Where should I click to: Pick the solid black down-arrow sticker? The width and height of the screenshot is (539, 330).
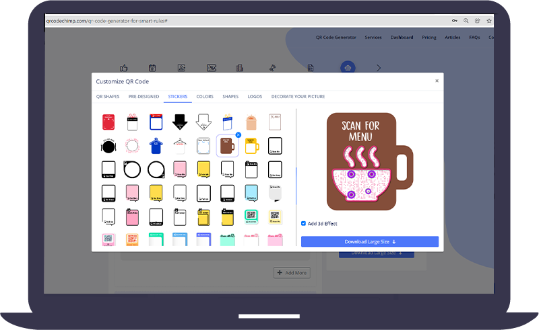(180, 122)
